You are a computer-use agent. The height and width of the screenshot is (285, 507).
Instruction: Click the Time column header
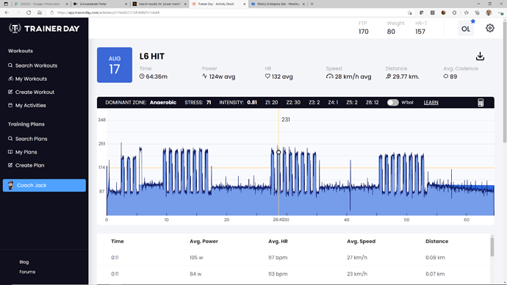[118, 242]
